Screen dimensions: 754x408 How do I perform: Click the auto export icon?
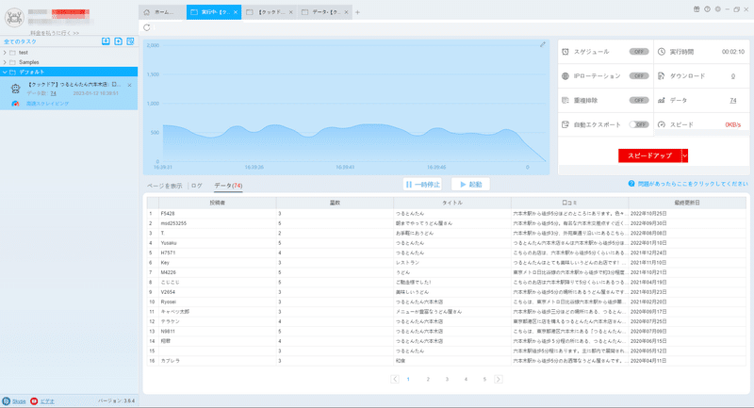tap(565, 124)
